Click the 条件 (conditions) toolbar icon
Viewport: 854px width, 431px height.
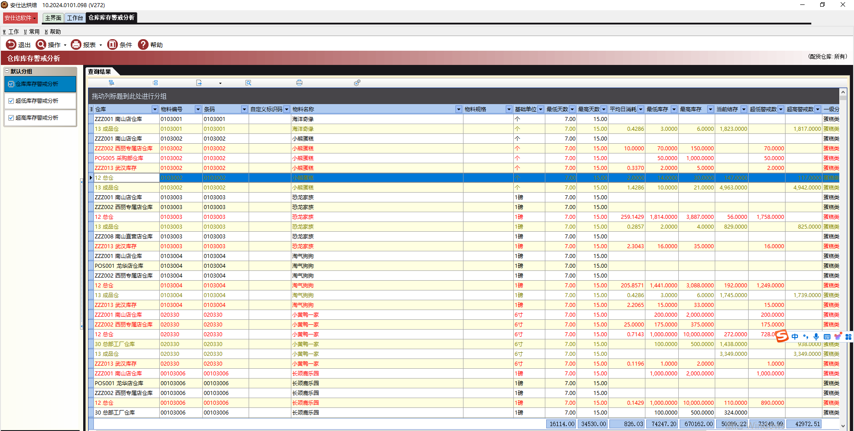point(113,44)
